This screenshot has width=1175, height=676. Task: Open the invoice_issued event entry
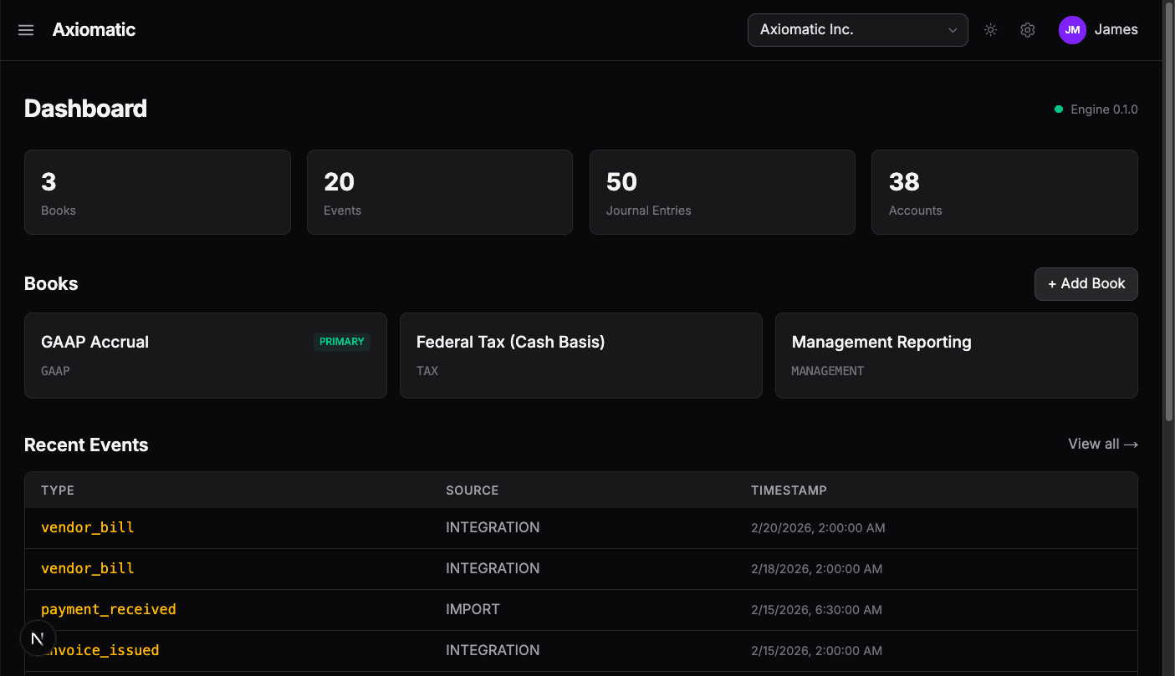click(x=102, y=650)
